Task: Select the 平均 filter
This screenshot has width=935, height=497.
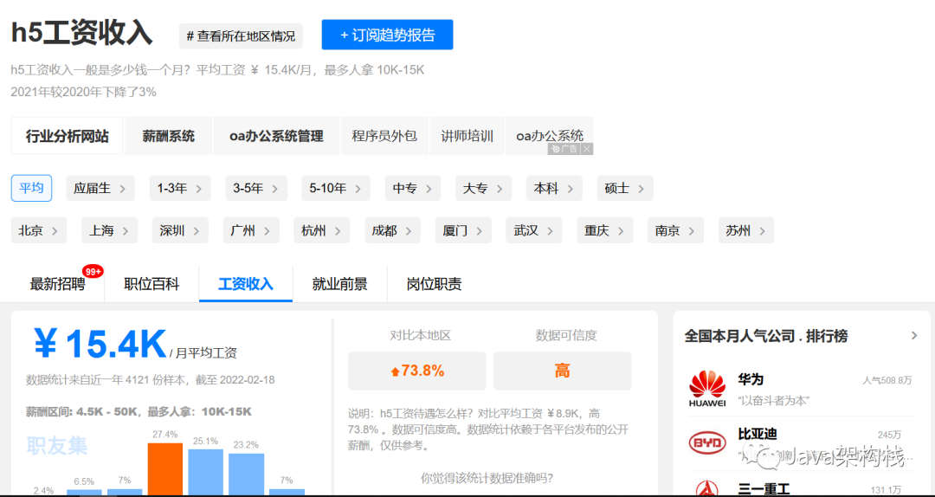Action: pyautogui.click(x=32, y=189)
